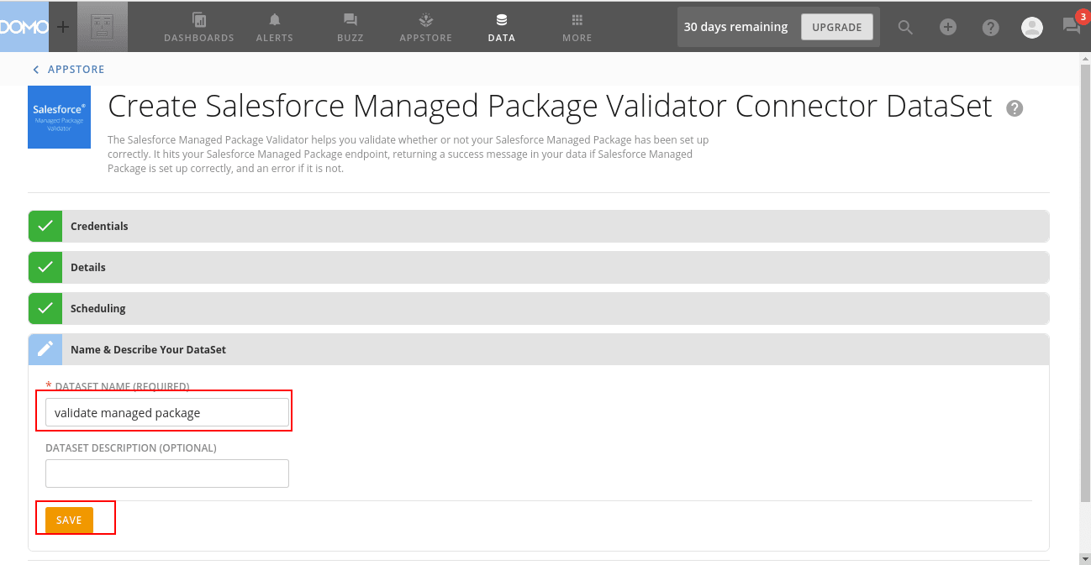The width and height of the screenshot is (1091, 565).
Task: Select the Data stack icon
Action: 501,20
